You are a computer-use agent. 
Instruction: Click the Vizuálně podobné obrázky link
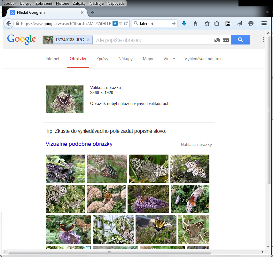point(79,144)
